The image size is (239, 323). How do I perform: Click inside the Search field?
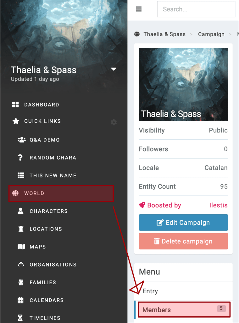coord(196,9)
